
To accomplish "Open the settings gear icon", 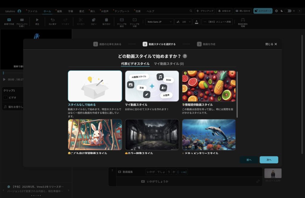I will [x=276, y=11].
